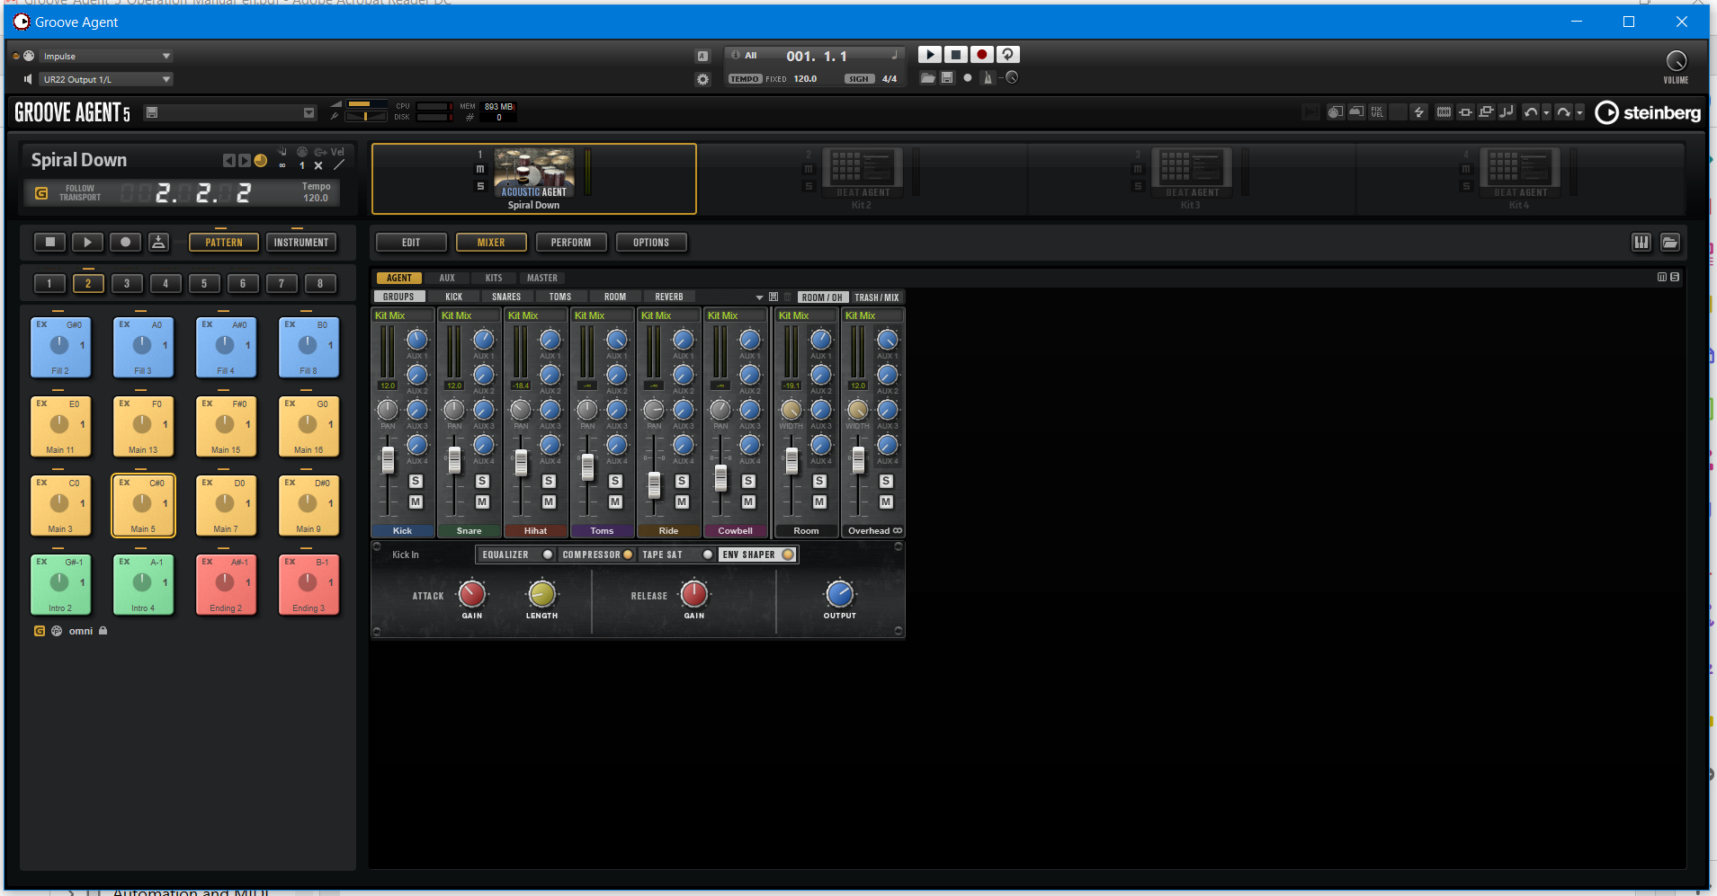This screenshot has width=1717, height=896.
Task: Open the redo history dropdown arrow
Action: point(1579,113)
